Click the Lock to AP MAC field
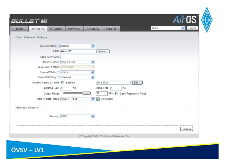 78,57
